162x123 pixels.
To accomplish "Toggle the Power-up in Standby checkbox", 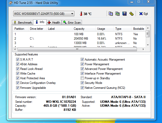I will click(82, 78).
